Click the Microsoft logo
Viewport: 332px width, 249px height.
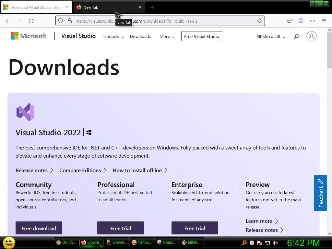click(29, 36)
